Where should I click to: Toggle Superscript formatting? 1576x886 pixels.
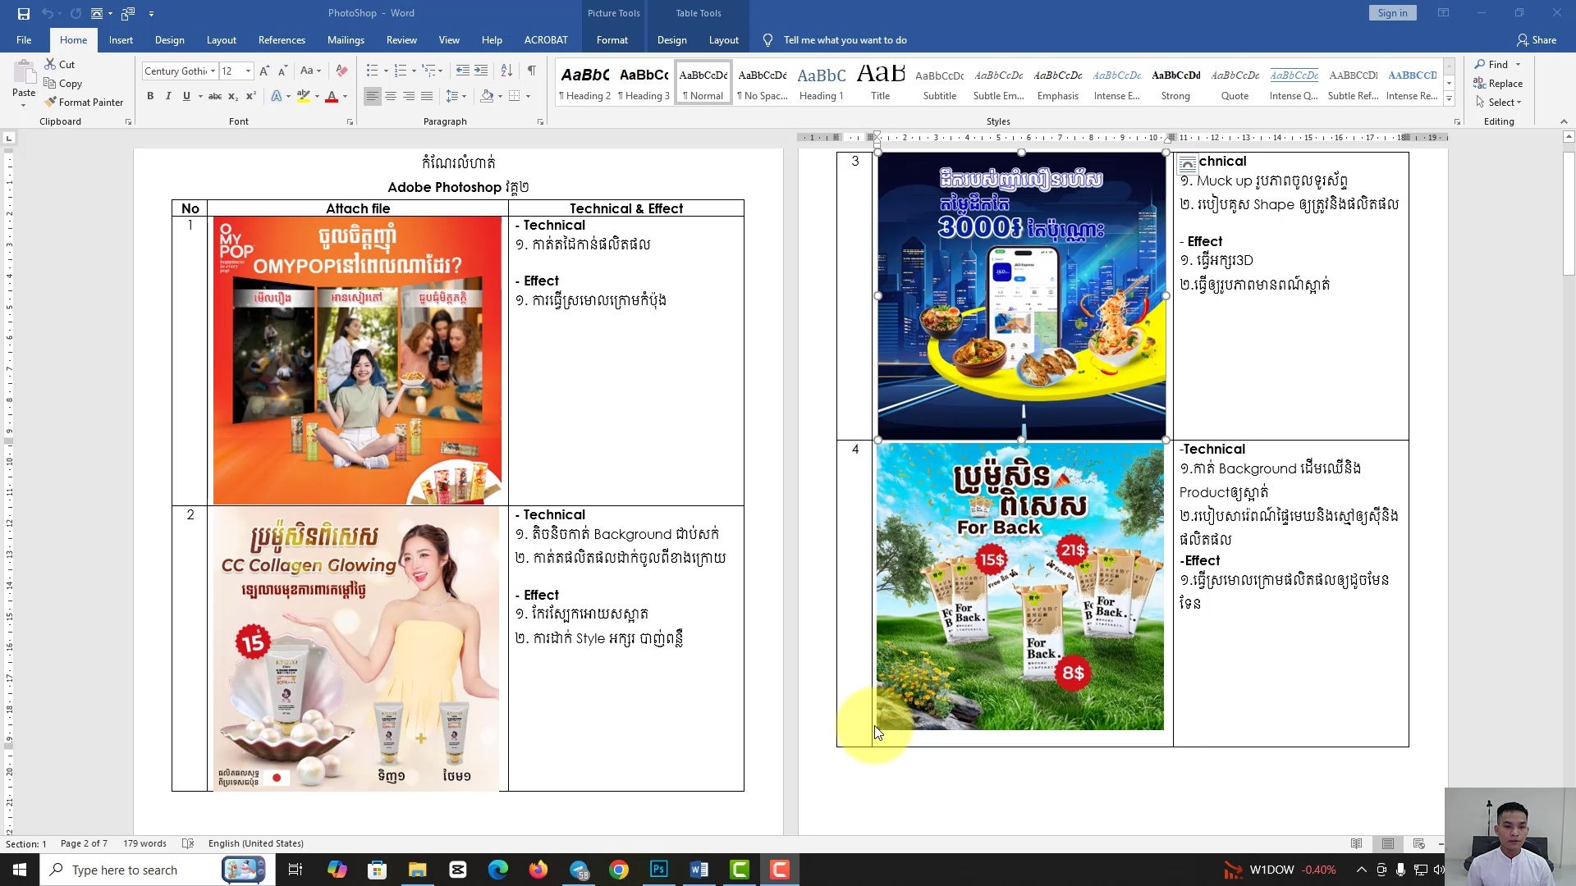[251, 96]
